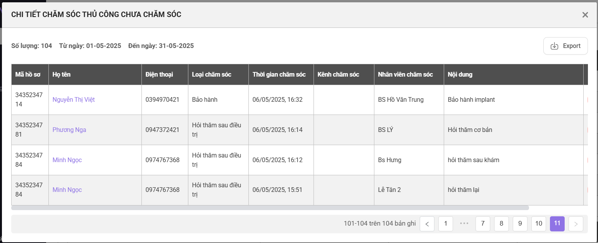Go to previous page arrow
This screenshot has height=243, width=598.
[427, 224]
